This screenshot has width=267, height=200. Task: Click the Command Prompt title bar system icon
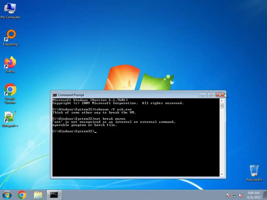point(55,95)
